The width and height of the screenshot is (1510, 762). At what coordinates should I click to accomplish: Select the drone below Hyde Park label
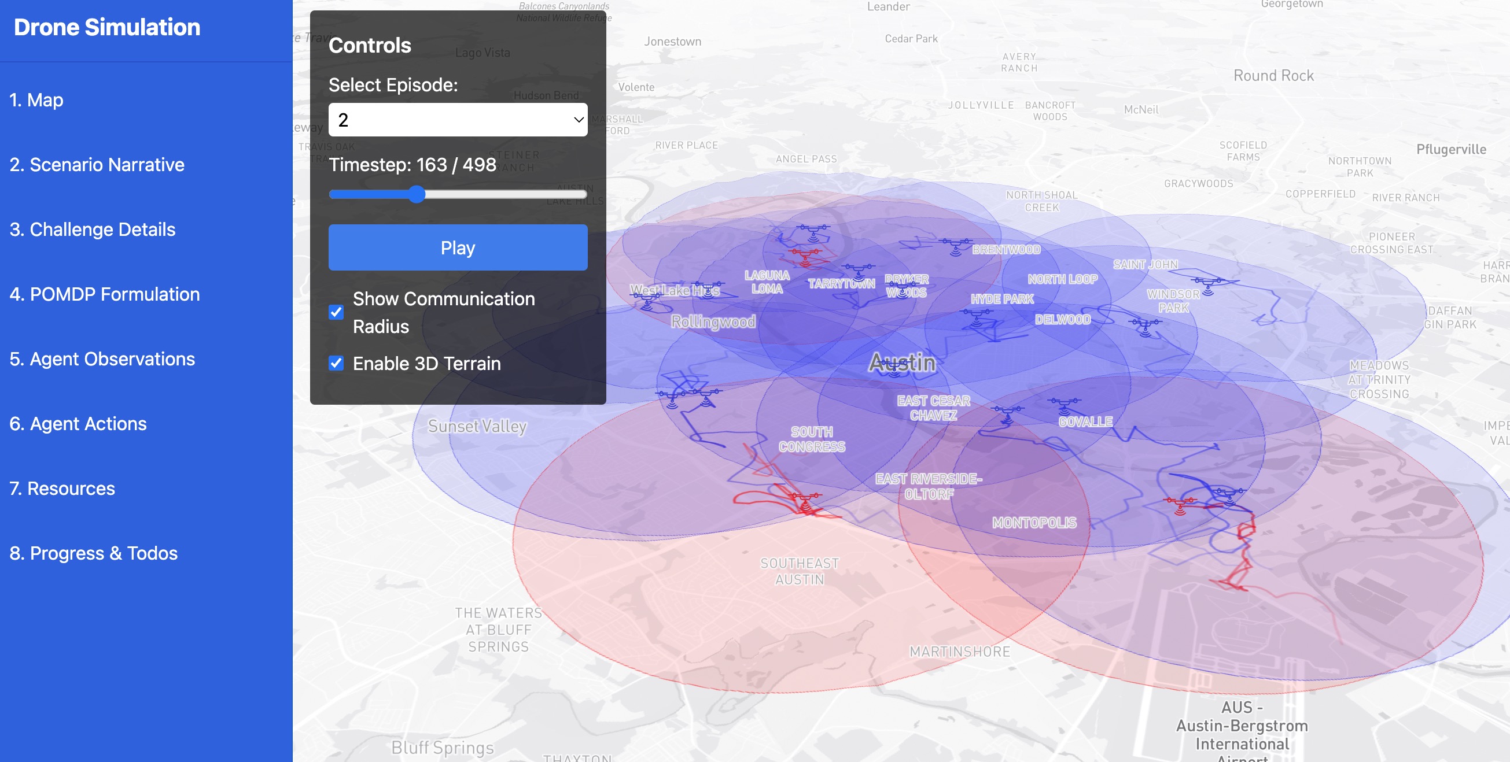coord(977,317)
